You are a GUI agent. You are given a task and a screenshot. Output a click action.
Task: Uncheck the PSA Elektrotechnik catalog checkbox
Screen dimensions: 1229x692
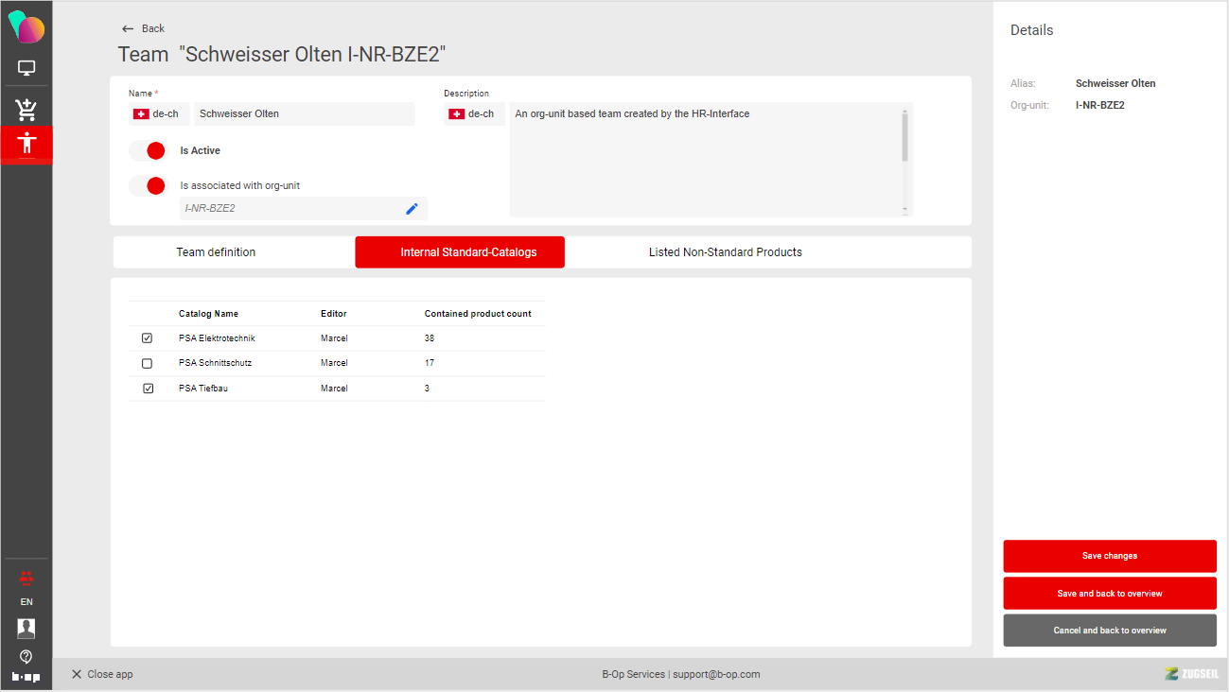(147, 338)
